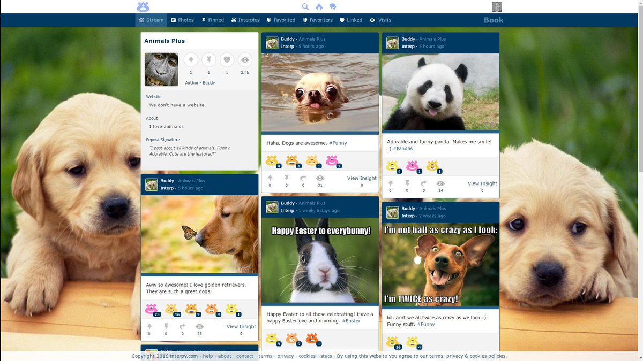Image resolution: width=643 pixels, height=361 pixels.
Task: Open the Favoriters tab
Action: [x=318, y=20]
